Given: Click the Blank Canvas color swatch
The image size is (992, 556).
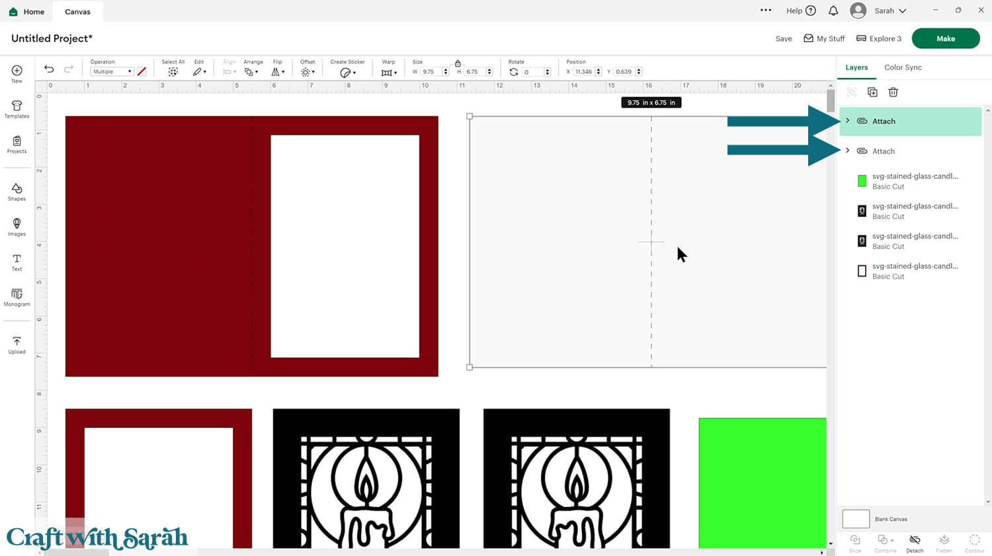Looking at the screenshot, I should click(856, 519).
